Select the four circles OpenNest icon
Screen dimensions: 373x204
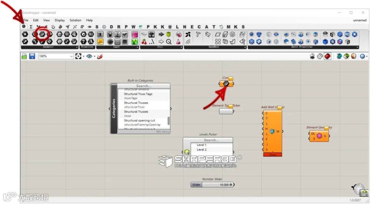(x=218, y=42)
